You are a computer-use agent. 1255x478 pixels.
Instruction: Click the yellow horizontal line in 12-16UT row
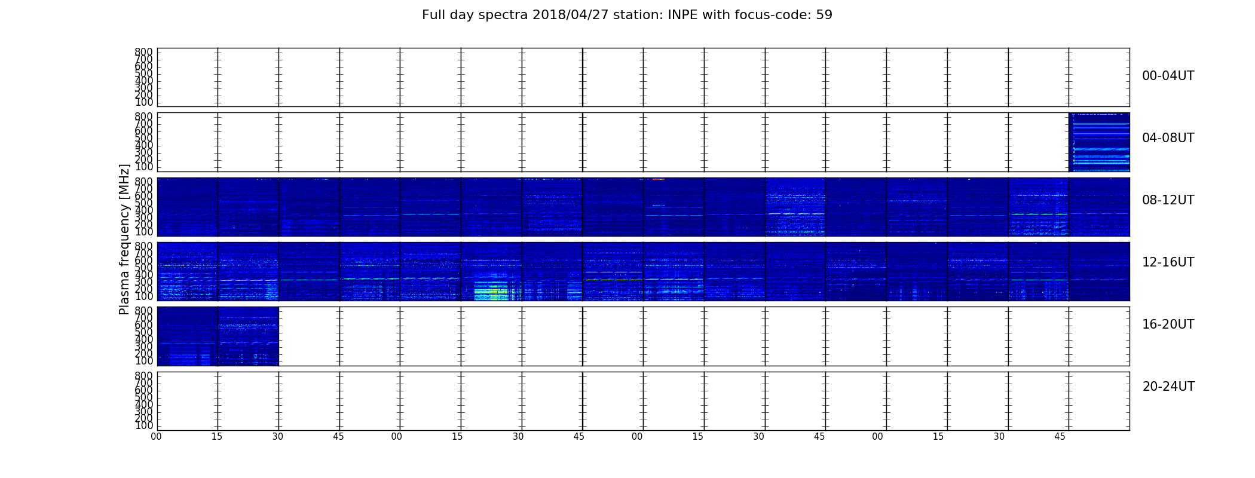click(613, 280)
